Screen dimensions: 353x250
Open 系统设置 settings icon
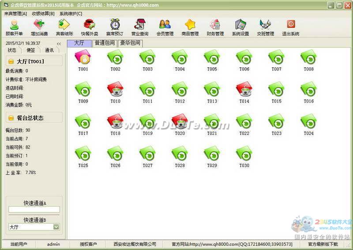(240, 27)
